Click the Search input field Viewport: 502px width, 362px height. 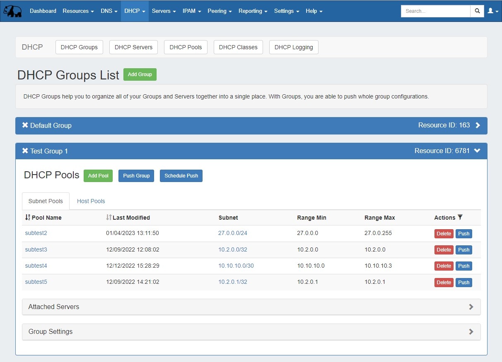coord(435,11)
